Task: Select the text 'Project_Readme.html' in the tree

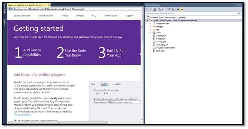Action: pyautogui.click(x=166, y=48)
